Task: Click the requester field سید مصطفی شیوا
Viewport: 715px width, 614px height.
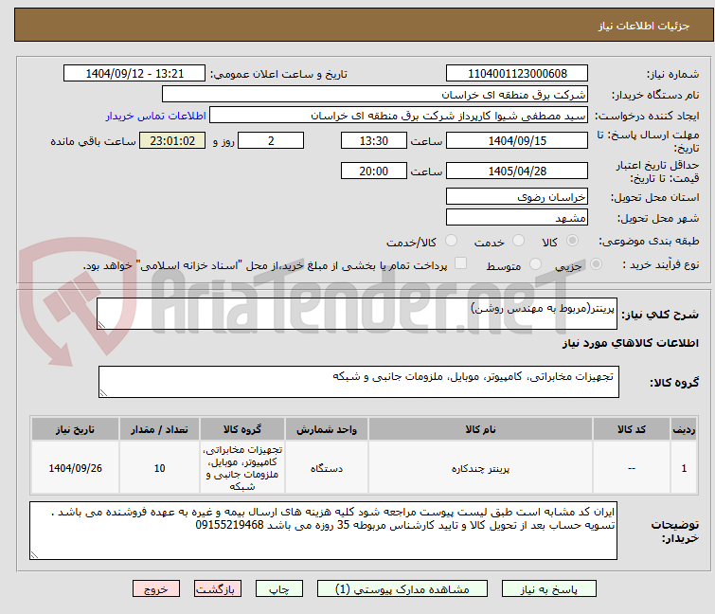Action: click(399, 116)
